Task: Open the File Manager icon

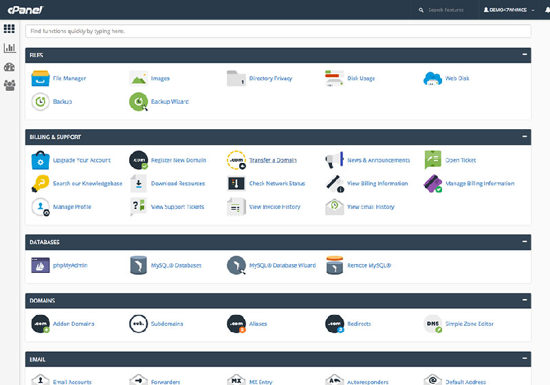Action: click(41, 78)
